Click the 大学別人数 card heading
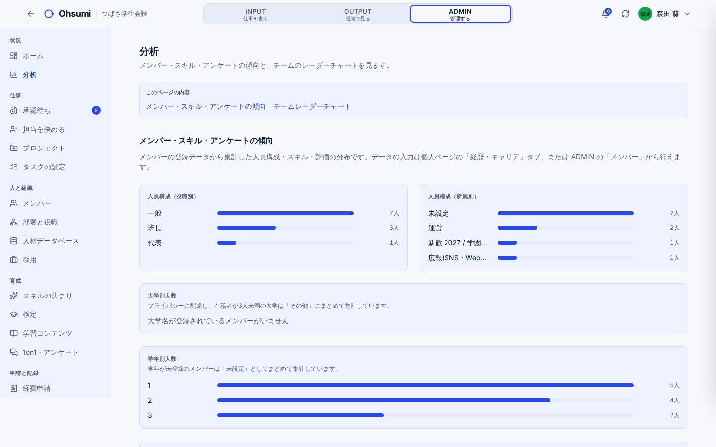 coord(162,296)
